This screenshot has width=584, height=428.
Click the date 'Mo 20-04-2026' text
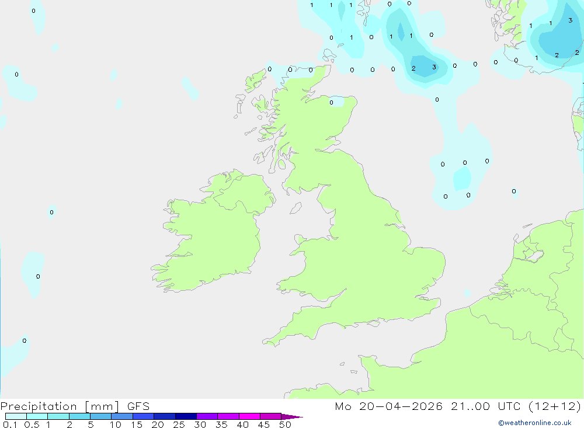[388, 406]
